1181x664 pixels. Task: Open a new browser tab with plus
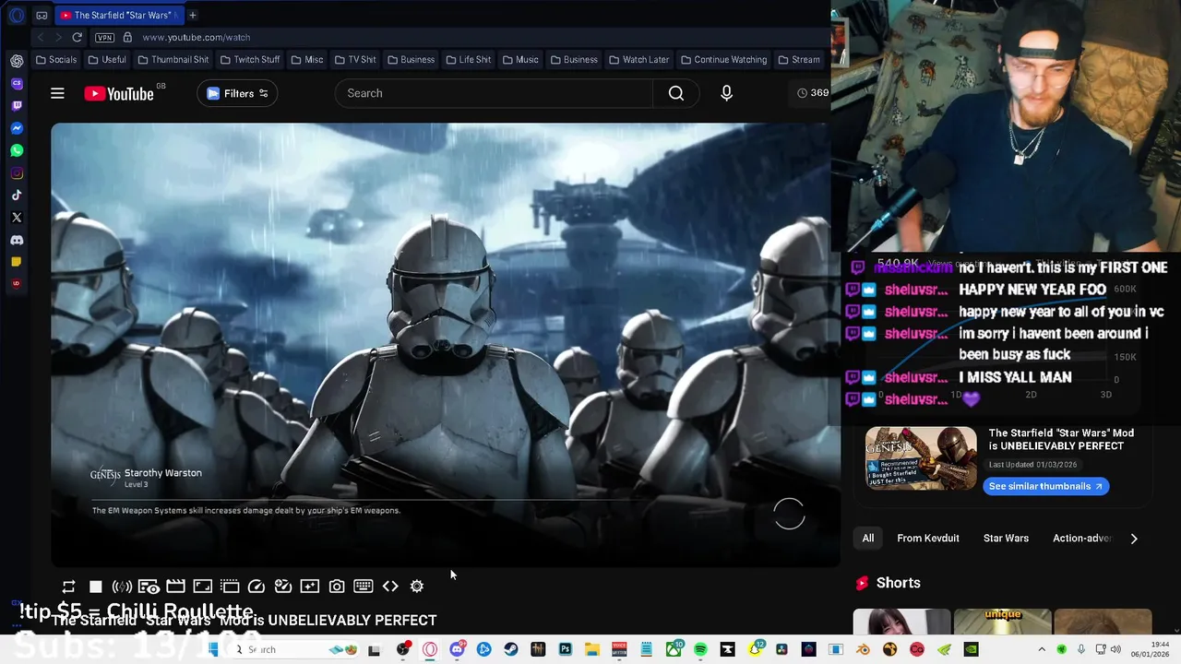(x=192, y=15)
